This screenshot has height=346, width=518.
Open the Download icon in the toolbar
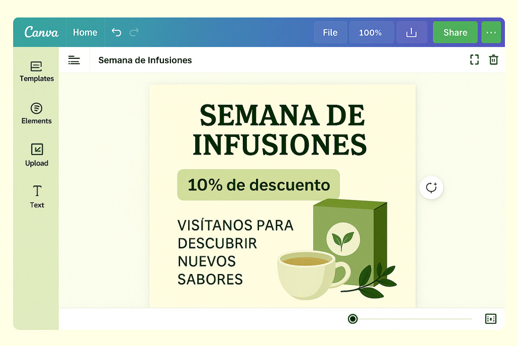(411, 32)
